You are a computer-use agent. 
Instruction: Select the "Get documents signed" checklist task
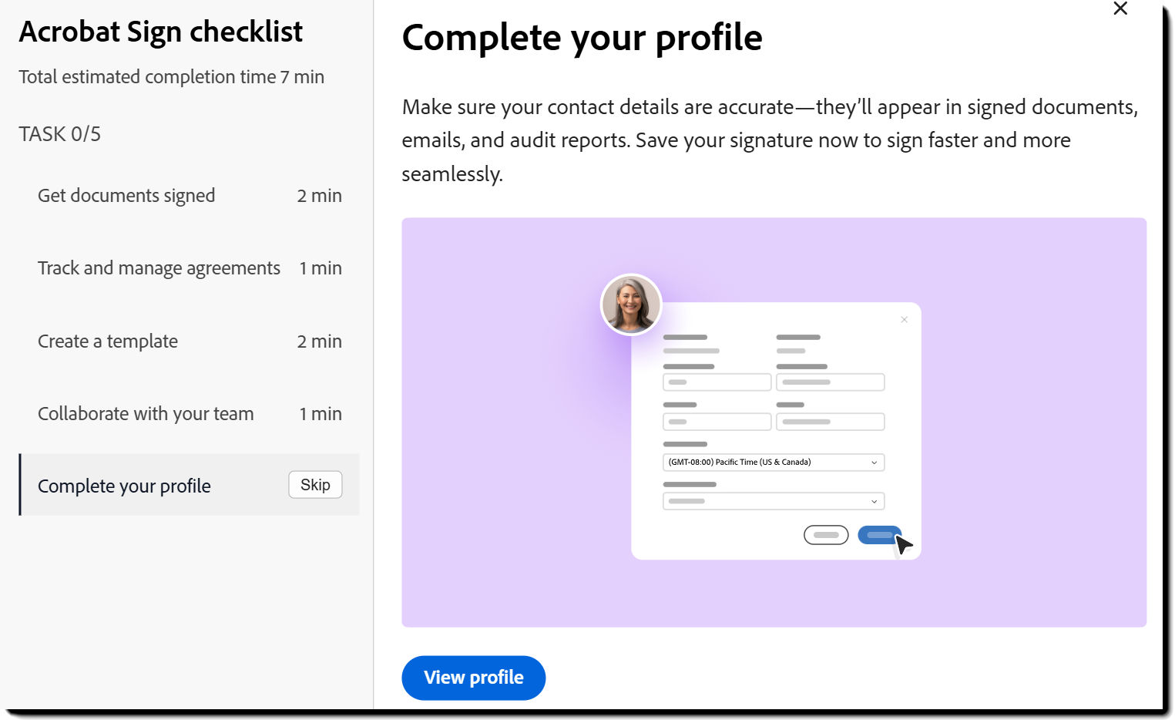(126, 196)
